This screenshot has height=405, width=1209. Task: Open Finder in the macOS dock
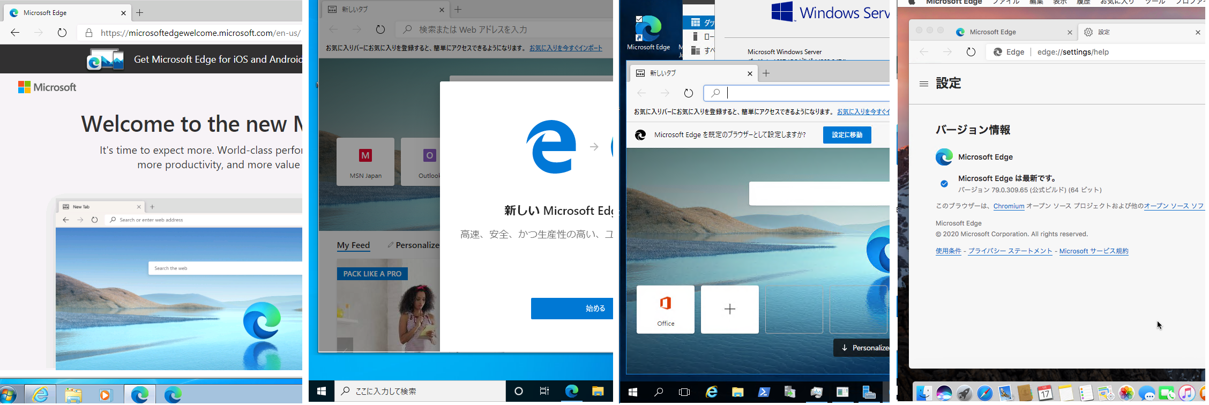tap(924, 393)
